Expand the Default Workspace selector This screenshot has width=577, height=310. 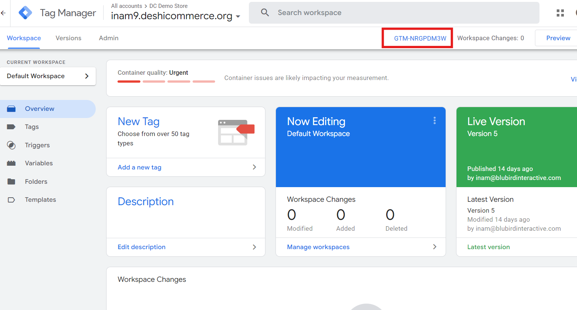(x=48, y=76)
